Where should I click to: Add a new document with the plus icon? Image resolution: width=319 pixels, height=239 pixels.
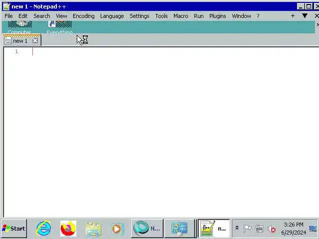point(293,16)
